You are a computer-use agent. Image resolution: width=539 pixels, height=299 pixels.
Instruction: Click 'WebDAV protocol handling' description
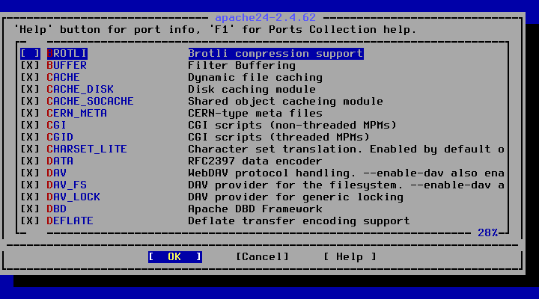[272, 173]
